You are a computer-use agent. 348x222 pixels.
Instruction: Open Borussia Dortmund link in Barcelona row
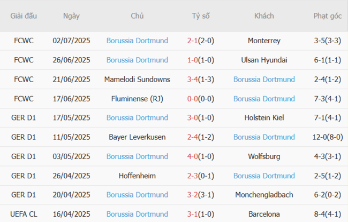point(137,214)
